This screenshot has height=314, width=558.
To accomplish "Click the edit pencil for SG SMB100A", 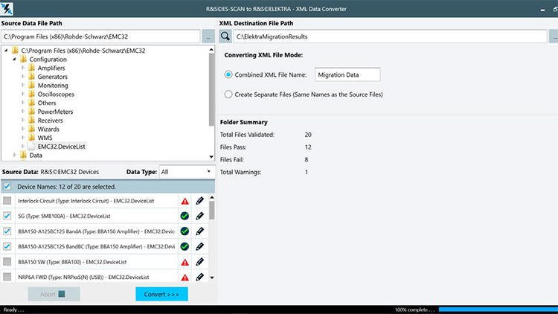I will 199,216.
